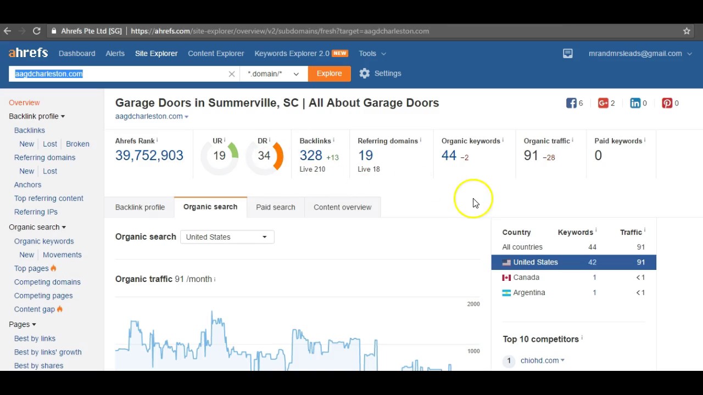Bookmark page with star icon
This screenshot has width=703, height=395.
pos(687,31)
